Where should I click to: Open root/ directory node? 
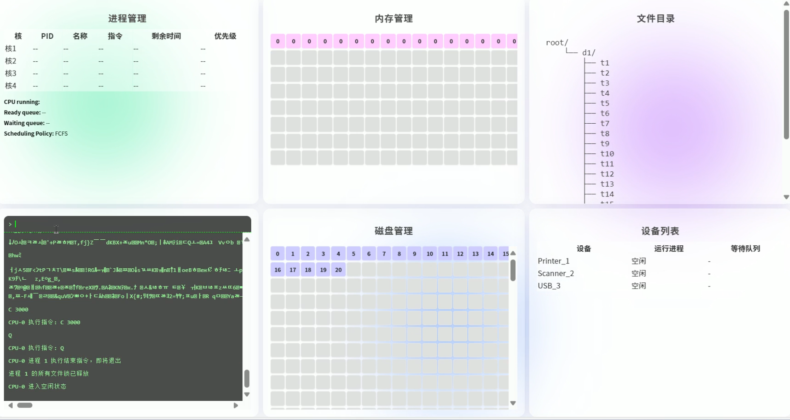557,43
